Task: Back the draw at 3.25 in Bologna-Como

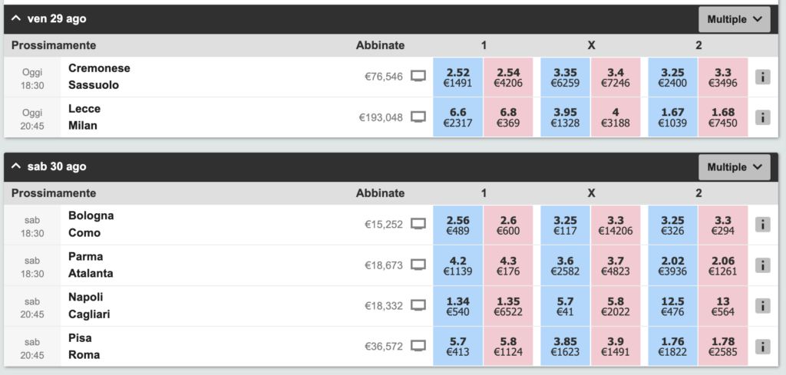Action: click(565, 225)
